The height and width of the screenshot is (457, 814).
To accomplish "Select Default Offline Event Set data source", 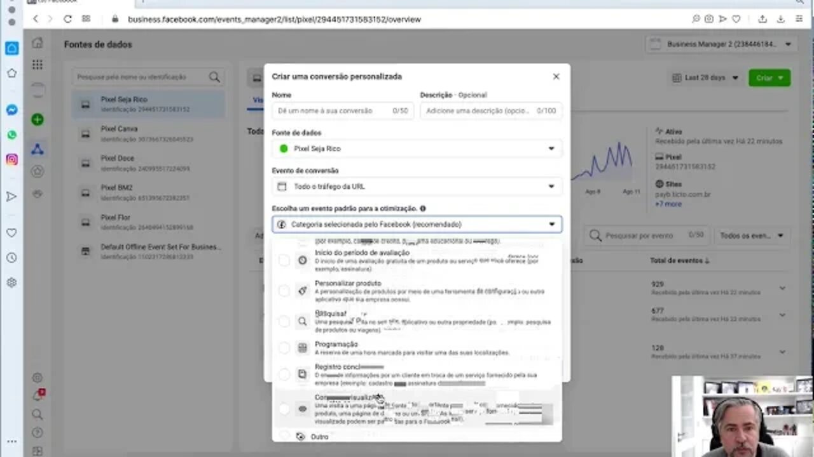I will pyautogui.click(x=148, y=251).
